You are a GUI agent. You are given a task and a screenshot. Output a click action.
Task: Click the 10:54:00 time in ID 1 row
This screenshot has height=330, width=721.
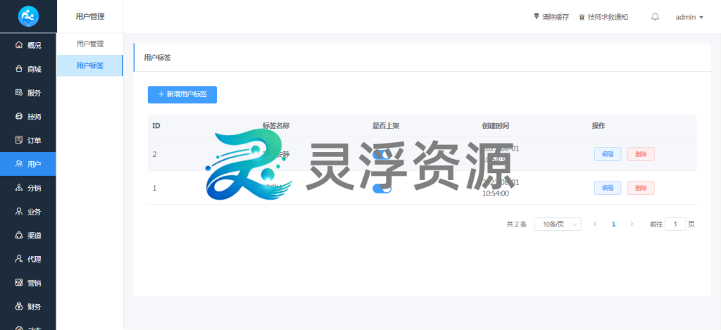(x=495, y=193)
